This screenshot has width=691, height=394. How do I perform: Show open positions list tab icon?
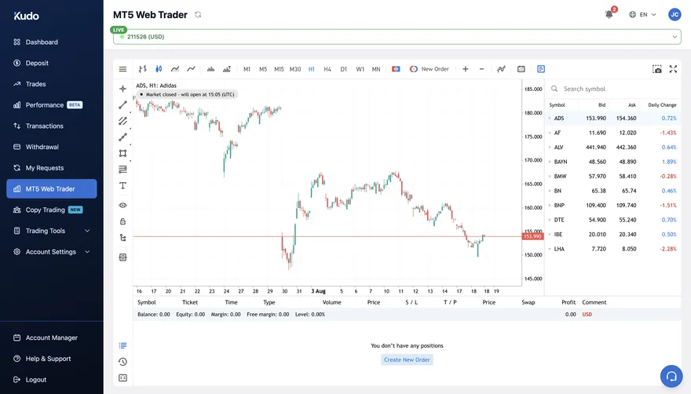[123, 345]
